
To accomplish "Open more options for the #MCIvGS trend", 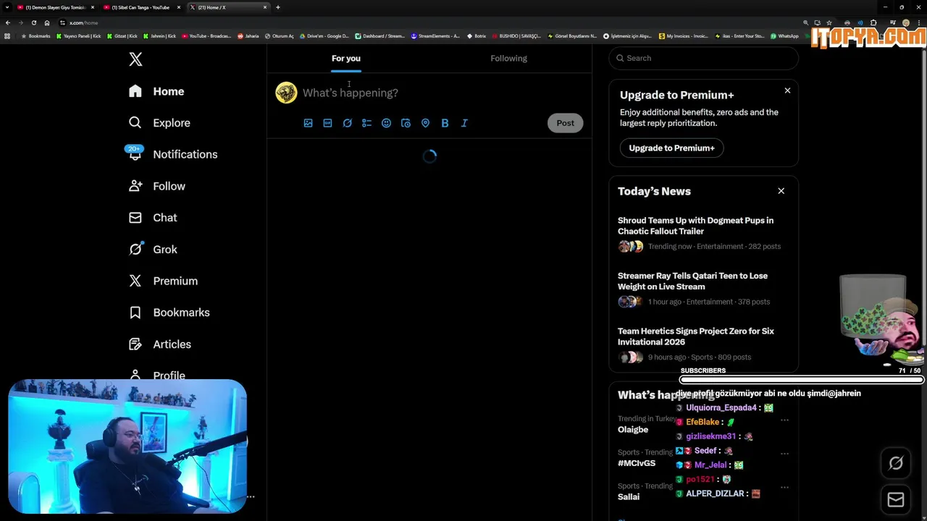I will coord(784,454).
